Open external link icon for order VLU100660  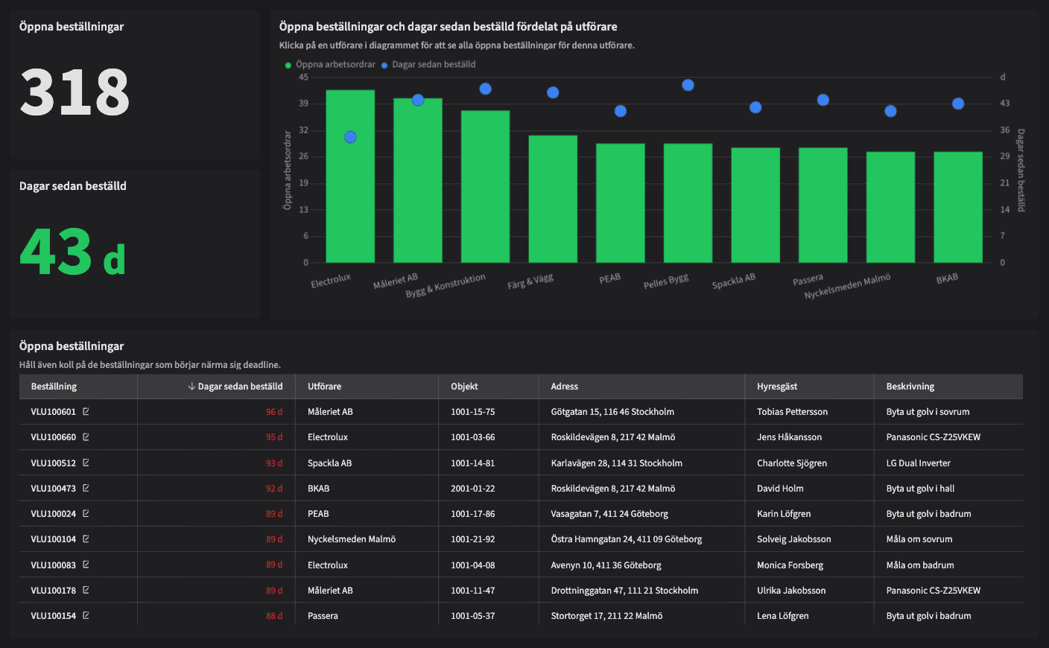point(86,437)
